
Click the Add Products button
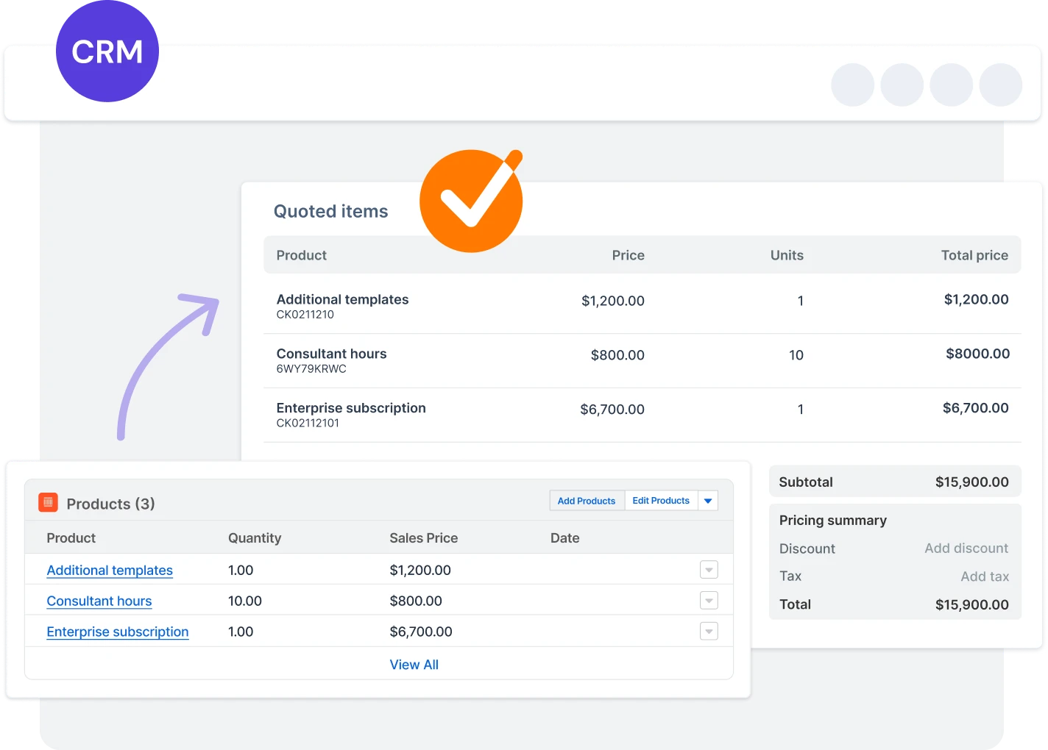[587, 500]
